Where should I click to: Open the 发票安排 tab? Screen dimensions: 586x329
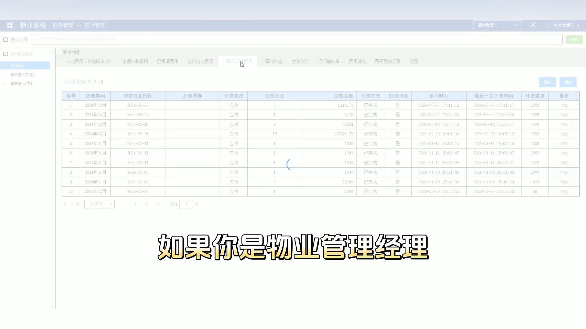point(301,62)
